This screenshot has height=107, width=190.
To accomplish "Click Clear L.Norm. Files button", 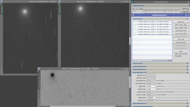I will tap(181, 28).
